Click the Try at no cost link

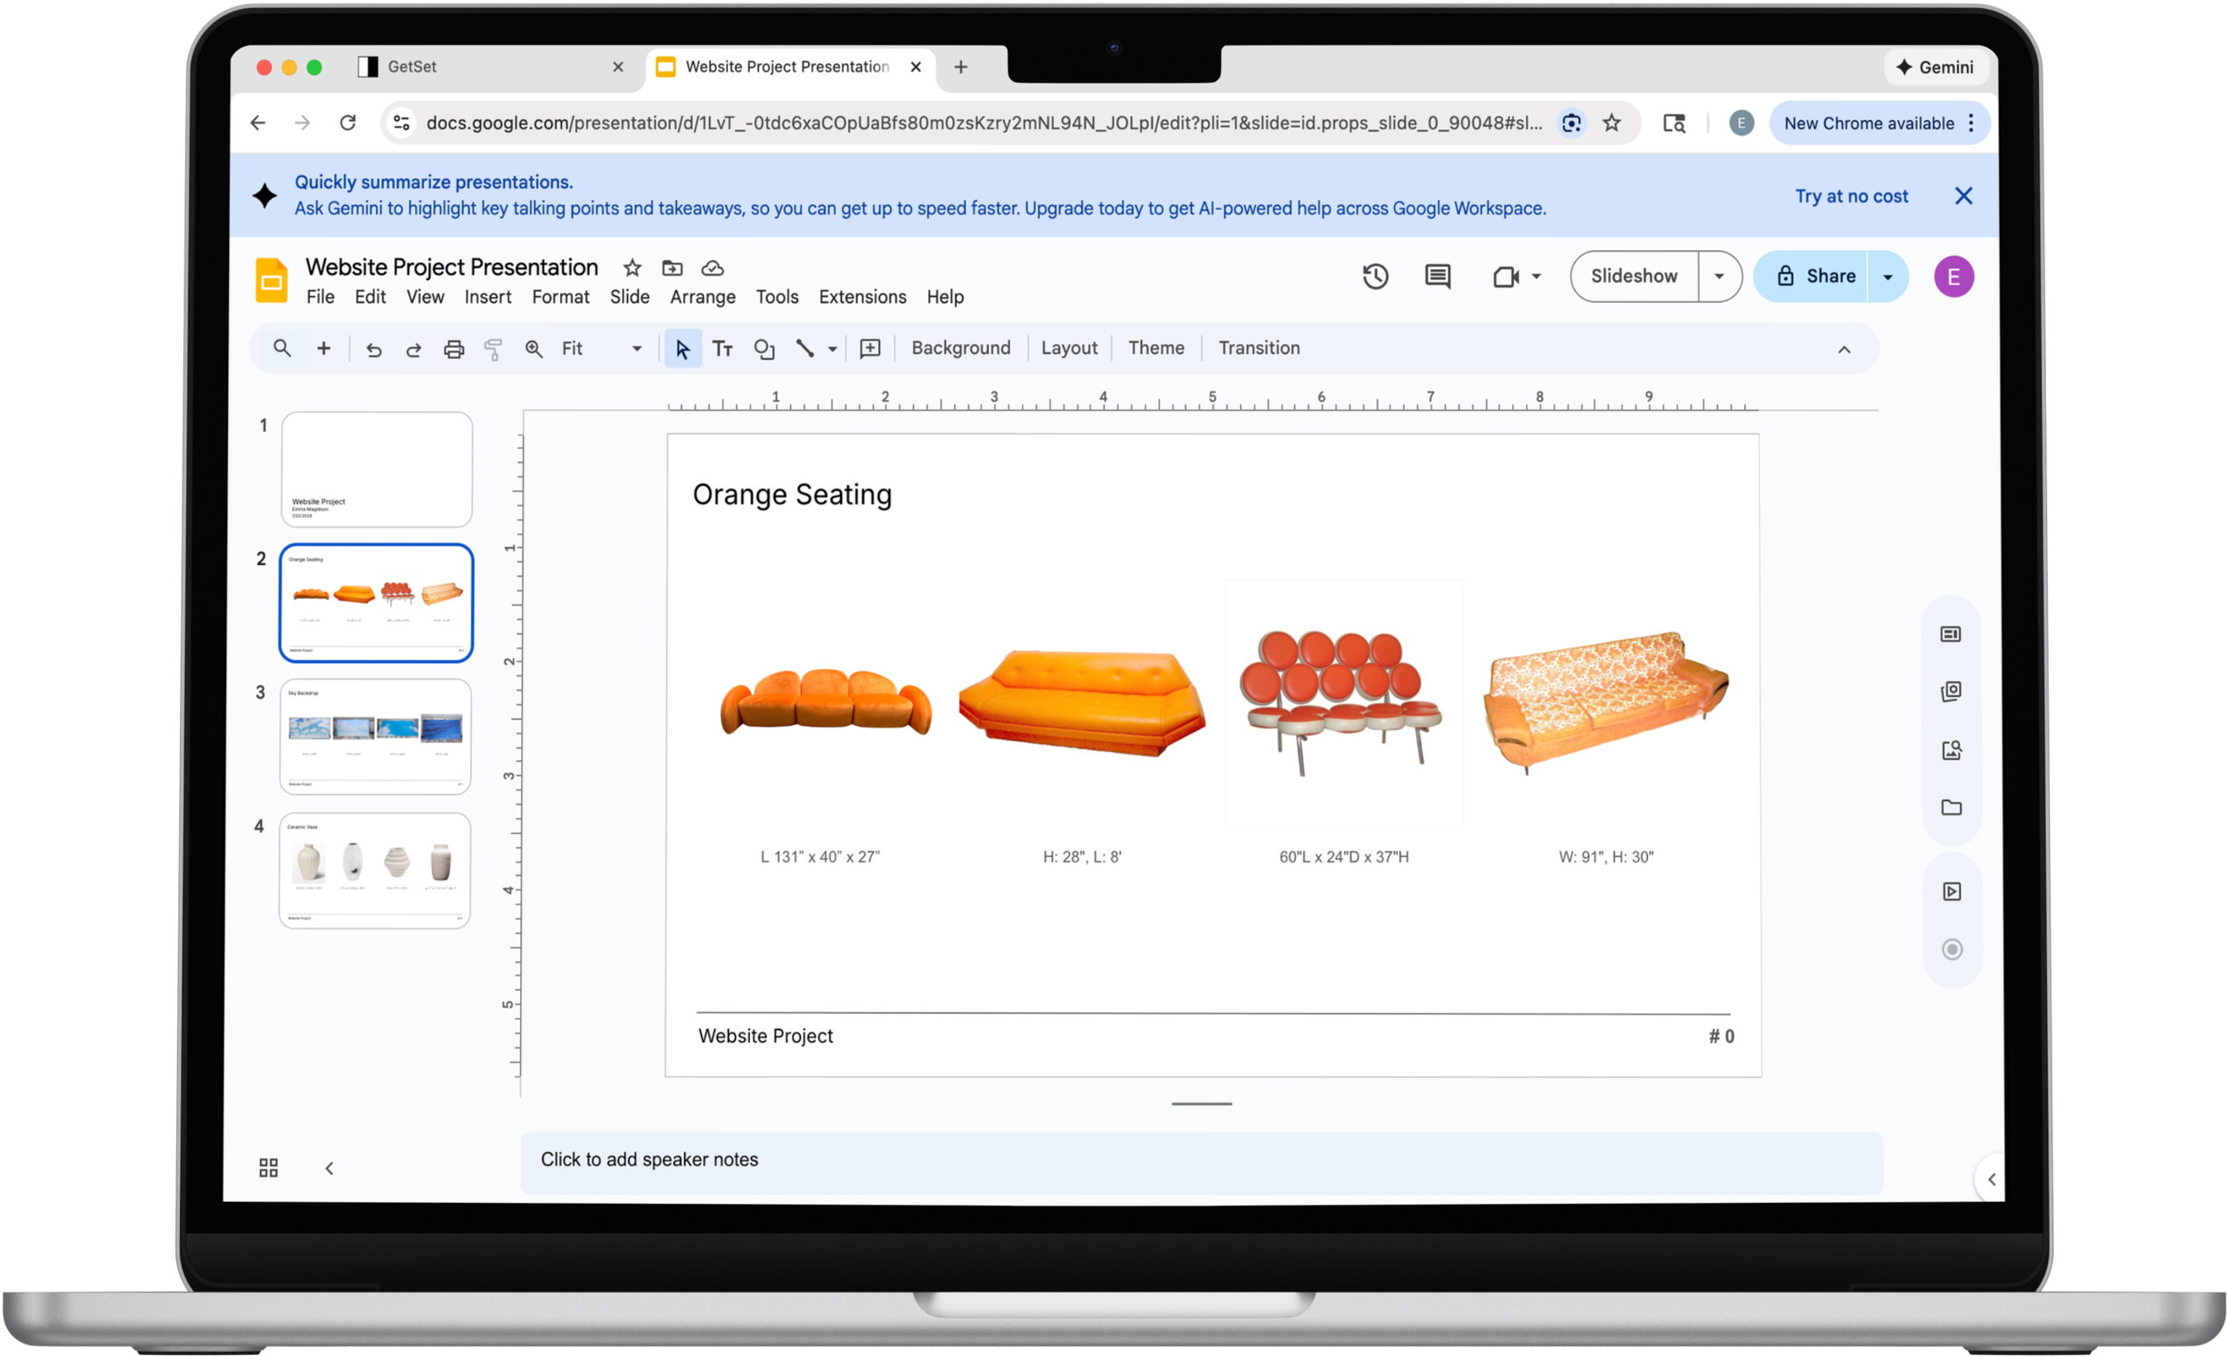[x=1850, y=195]
